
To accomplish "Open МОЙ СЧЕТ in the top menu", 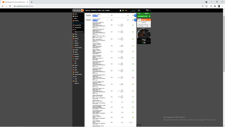I will point(88,10).
